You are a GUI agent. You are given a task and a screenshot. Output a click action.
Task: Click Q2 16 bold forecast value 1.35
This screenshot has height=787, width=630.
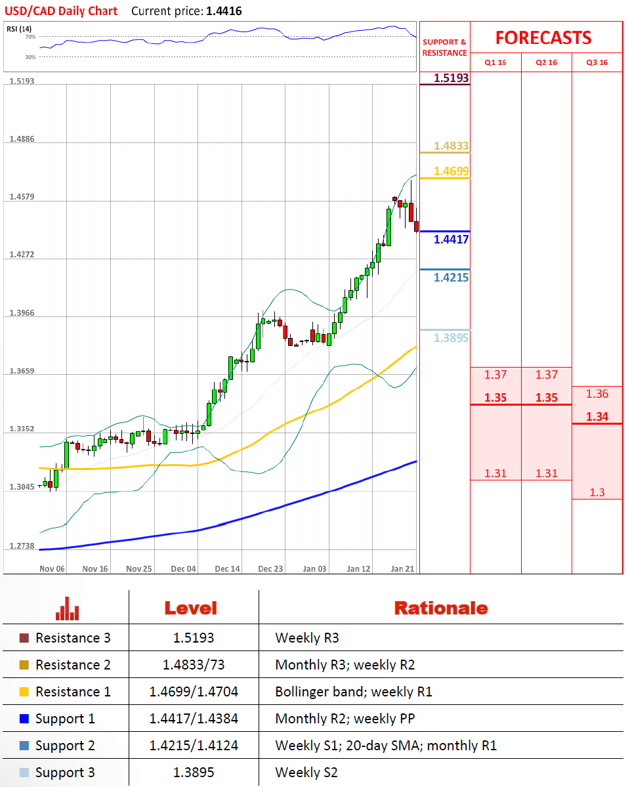pos(547,398)
